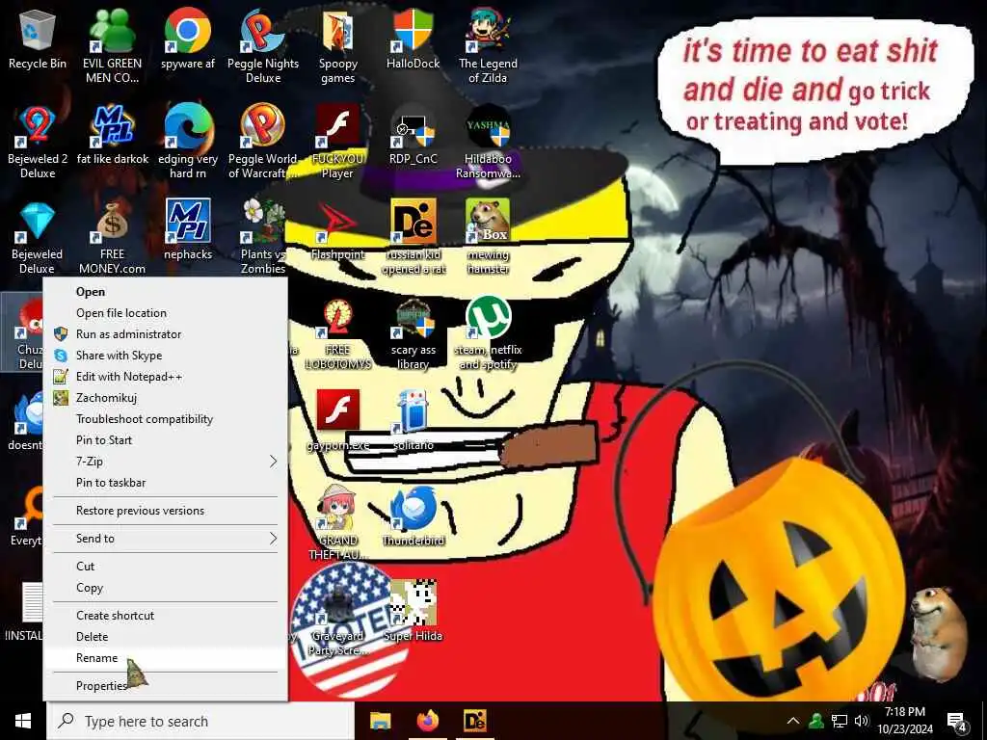Open the Windows Start menu

click(23, 721)
